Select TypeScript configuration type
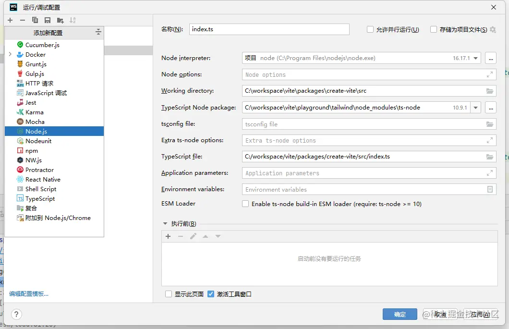 [54, 198]
